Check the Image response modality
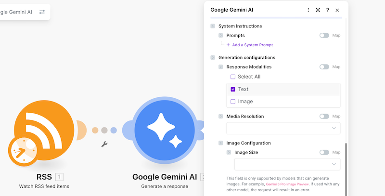This screenshot has width=385, height=196. point(233,102)
